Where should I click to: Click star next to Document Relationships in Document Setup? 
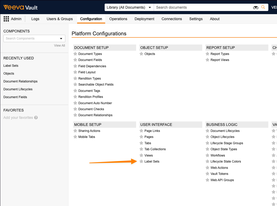pos(75,115)
